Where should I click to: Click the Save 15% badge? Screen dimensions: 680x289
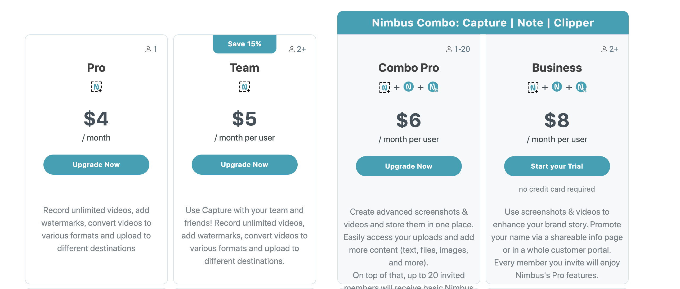coord(244,44)
